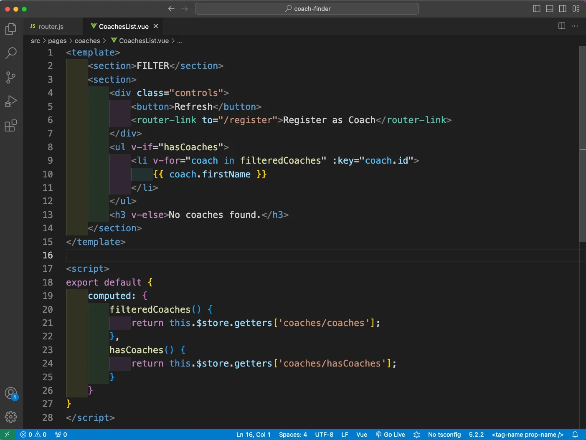This screenshot has height=440, width=586.
Task: Open the ports forwarded indicator showing 0
Action: (61, 435)
